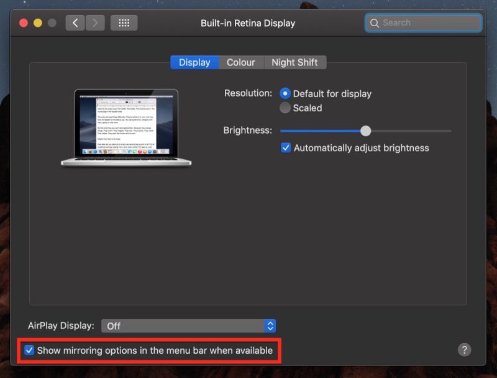The height and width of the screenshot is (378, 497).
Task: Open the Night Shift tab
Action: pyautogui.click(x=295, y=62)
